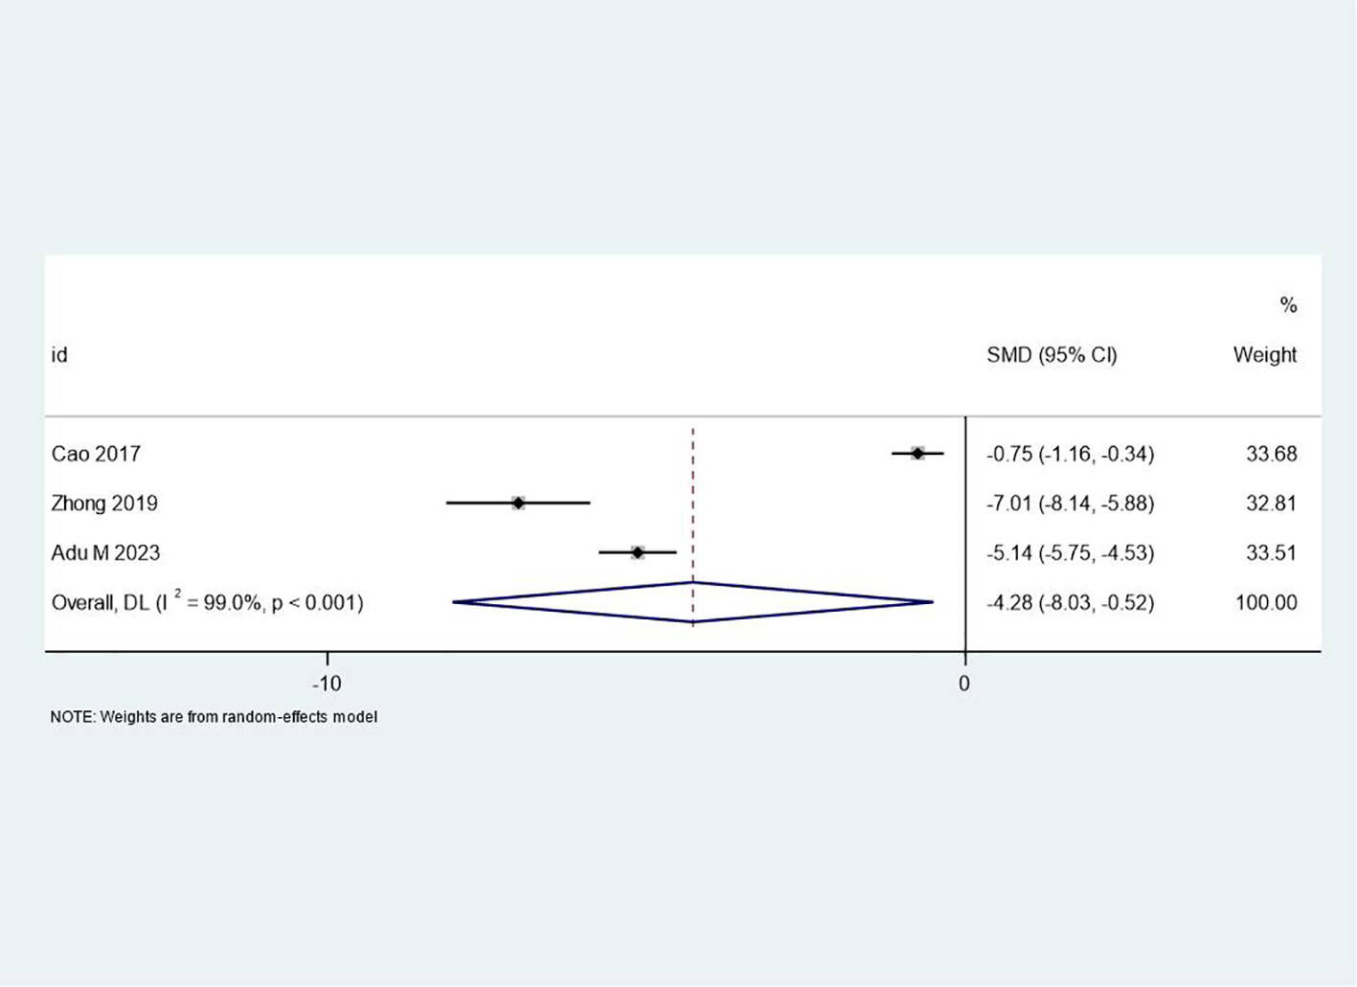Select the Adu M 2023 point estimate marker
1357x987 pixels.
coord(638,552)
